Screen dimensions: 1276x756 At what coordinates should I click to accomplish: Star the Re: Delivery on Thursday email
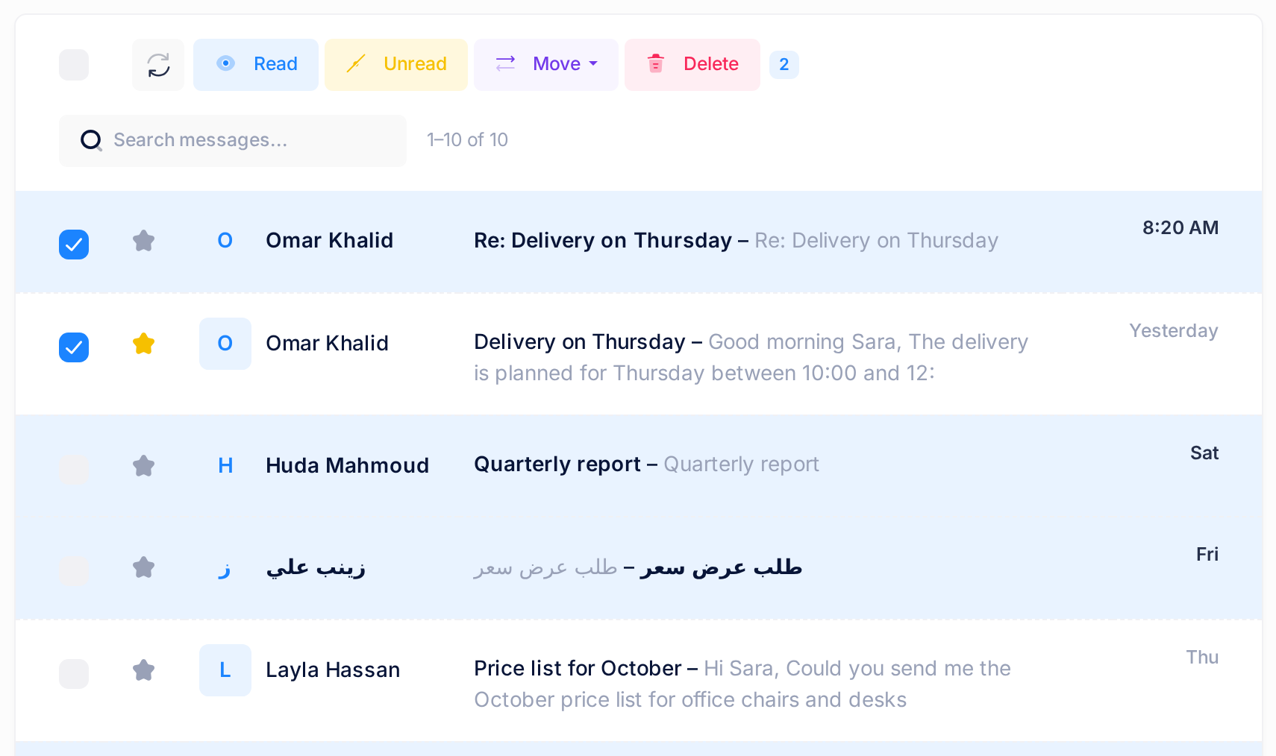click(143, 241)
